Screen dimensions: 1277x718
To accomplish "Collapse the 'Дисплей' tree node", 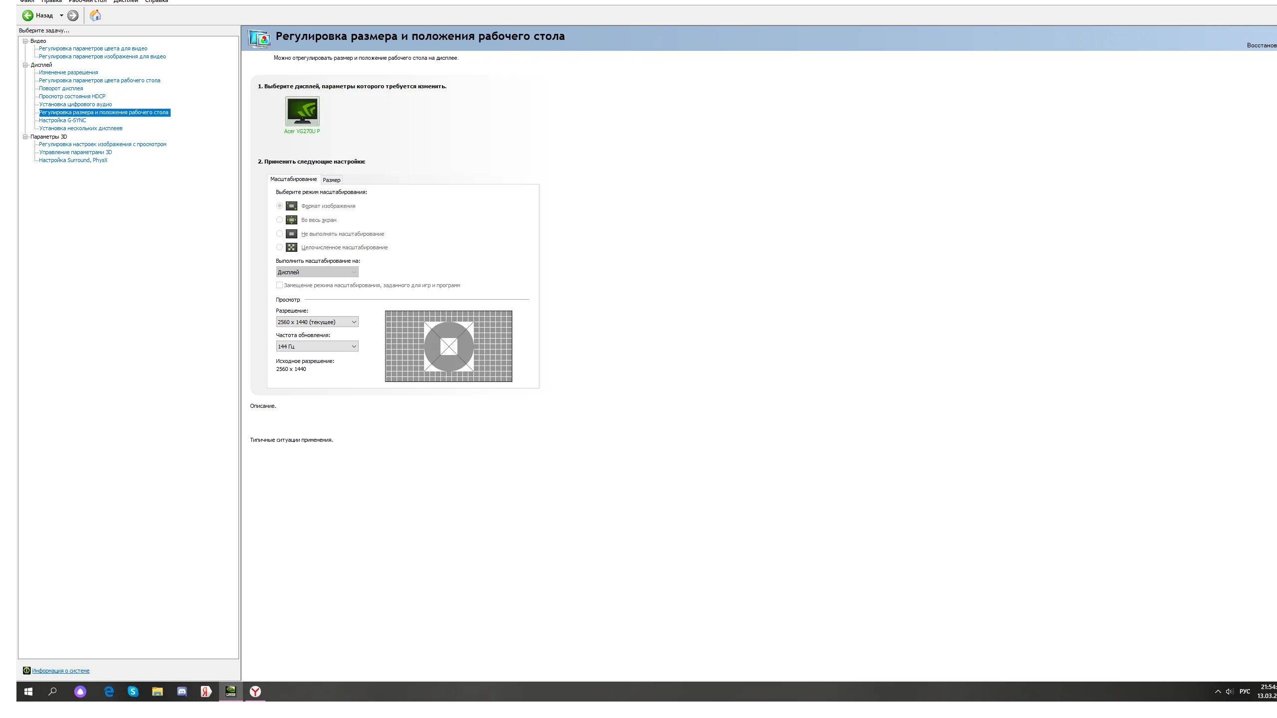I will point(25,65).
